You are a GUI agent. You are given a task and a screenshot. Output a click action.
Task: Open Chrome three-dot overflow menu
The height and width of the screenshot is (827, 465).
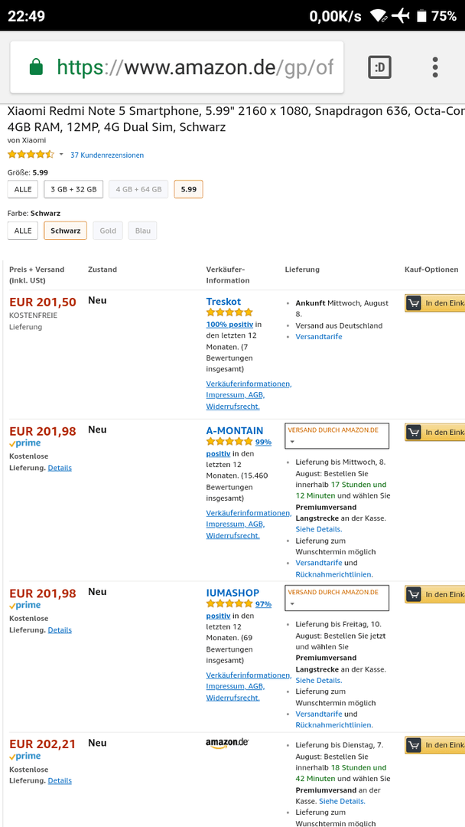(x=435, y=67)
